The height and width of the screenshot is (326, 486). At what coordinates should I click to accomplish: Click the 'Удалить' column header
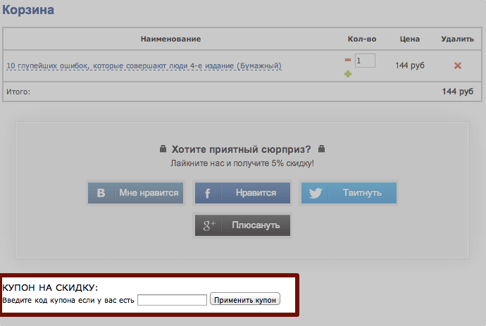(x=458, y=39)
